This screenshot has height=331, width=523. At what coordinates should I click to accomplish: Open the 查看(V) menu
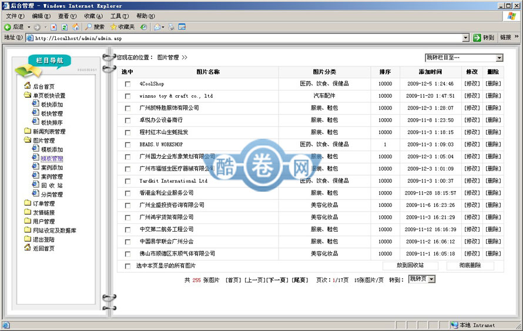(67, 16)
